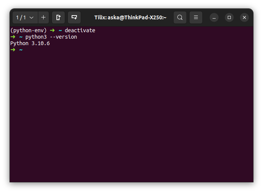Add a terminal below the current one
Image resolution: width=263 pixels, height=193 pixels.
click(x=74, y=17)
